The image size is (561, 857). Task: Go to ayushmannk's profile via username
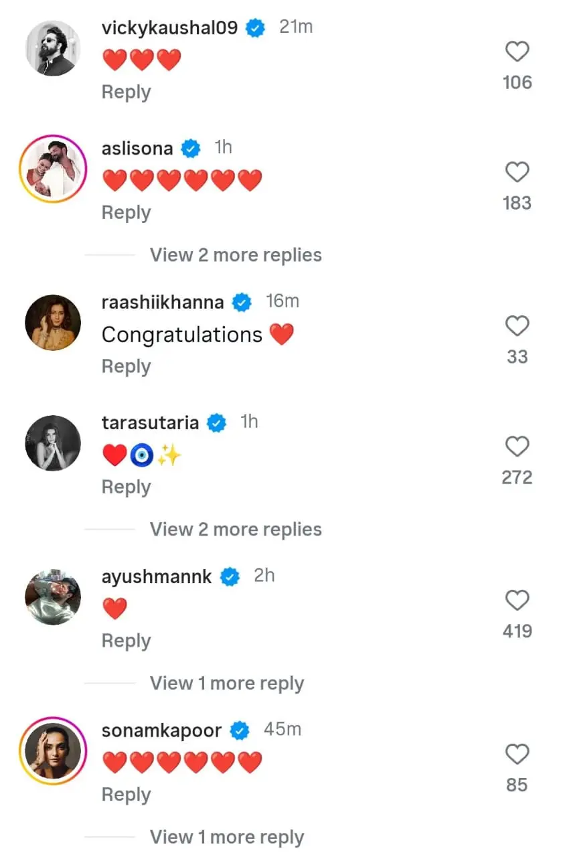pos(157,576)
